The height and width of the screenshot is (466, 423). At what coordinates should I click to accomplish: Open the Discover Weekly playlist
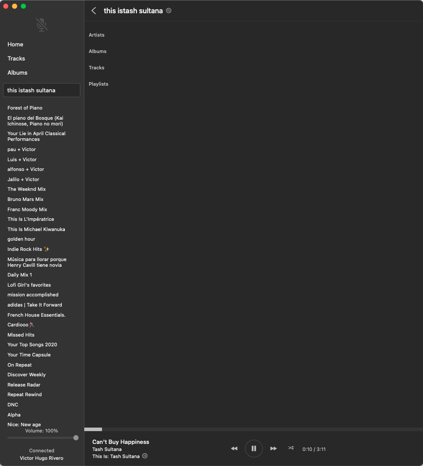27,375
